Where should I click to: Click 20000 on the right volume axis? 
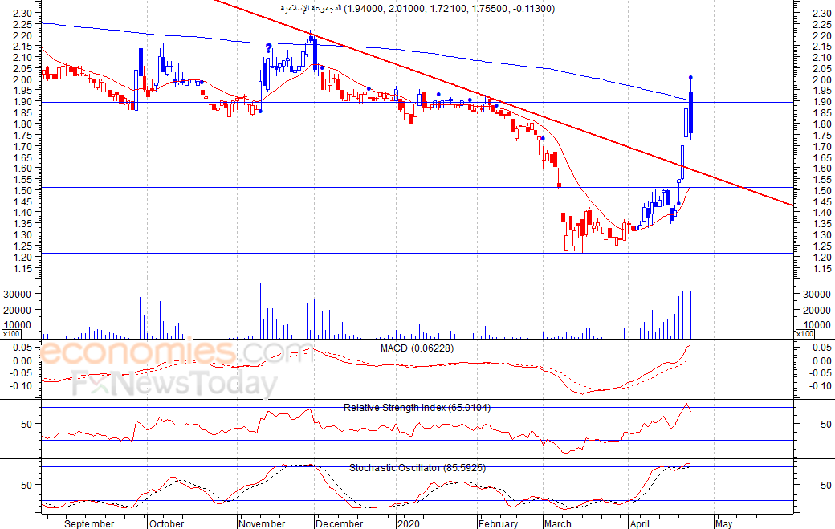pyautogui.click(x=817, y=311)
